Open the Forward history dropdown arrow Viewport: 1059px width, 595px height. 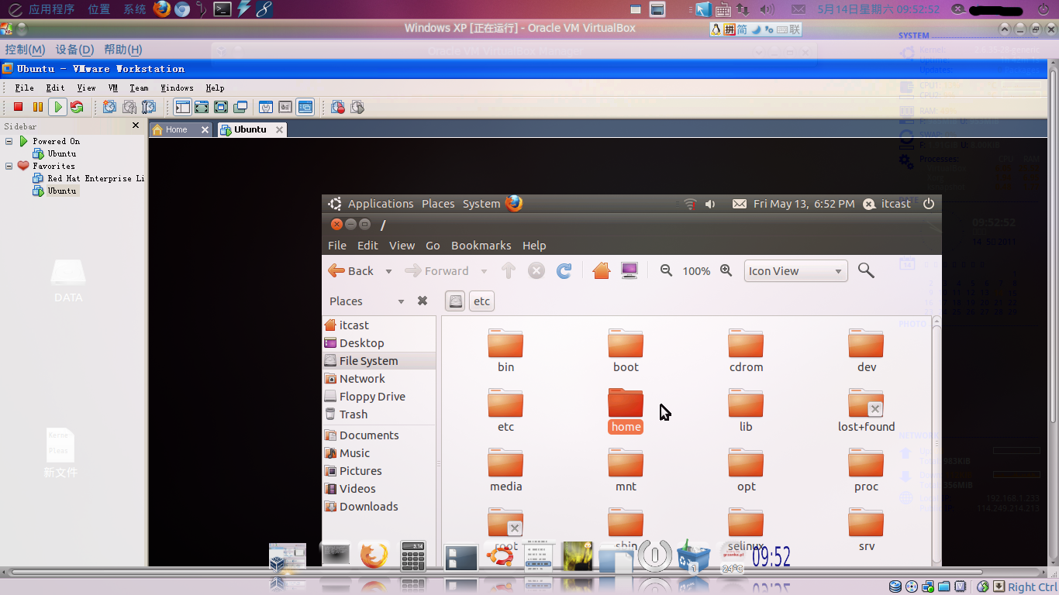[x=484, y=271]
